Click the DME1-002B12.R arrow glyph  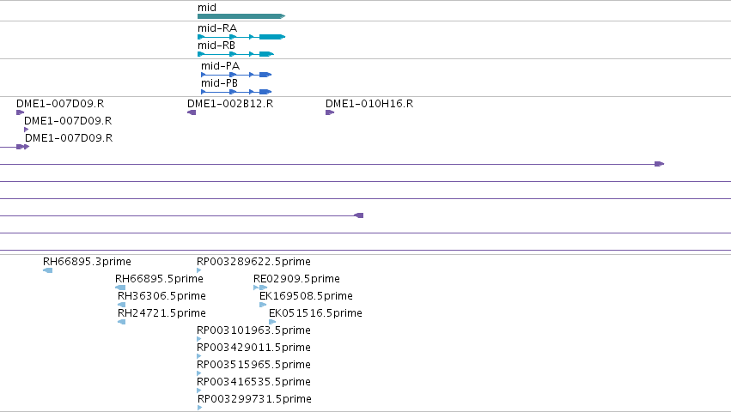coord(192,112)
